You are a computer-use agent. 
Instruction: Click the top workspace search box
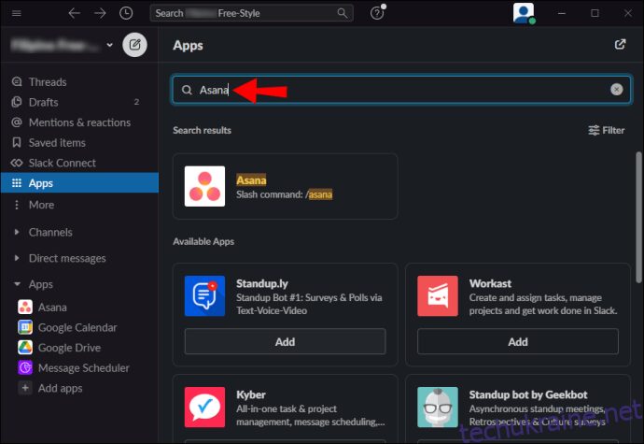click(251, 13)
